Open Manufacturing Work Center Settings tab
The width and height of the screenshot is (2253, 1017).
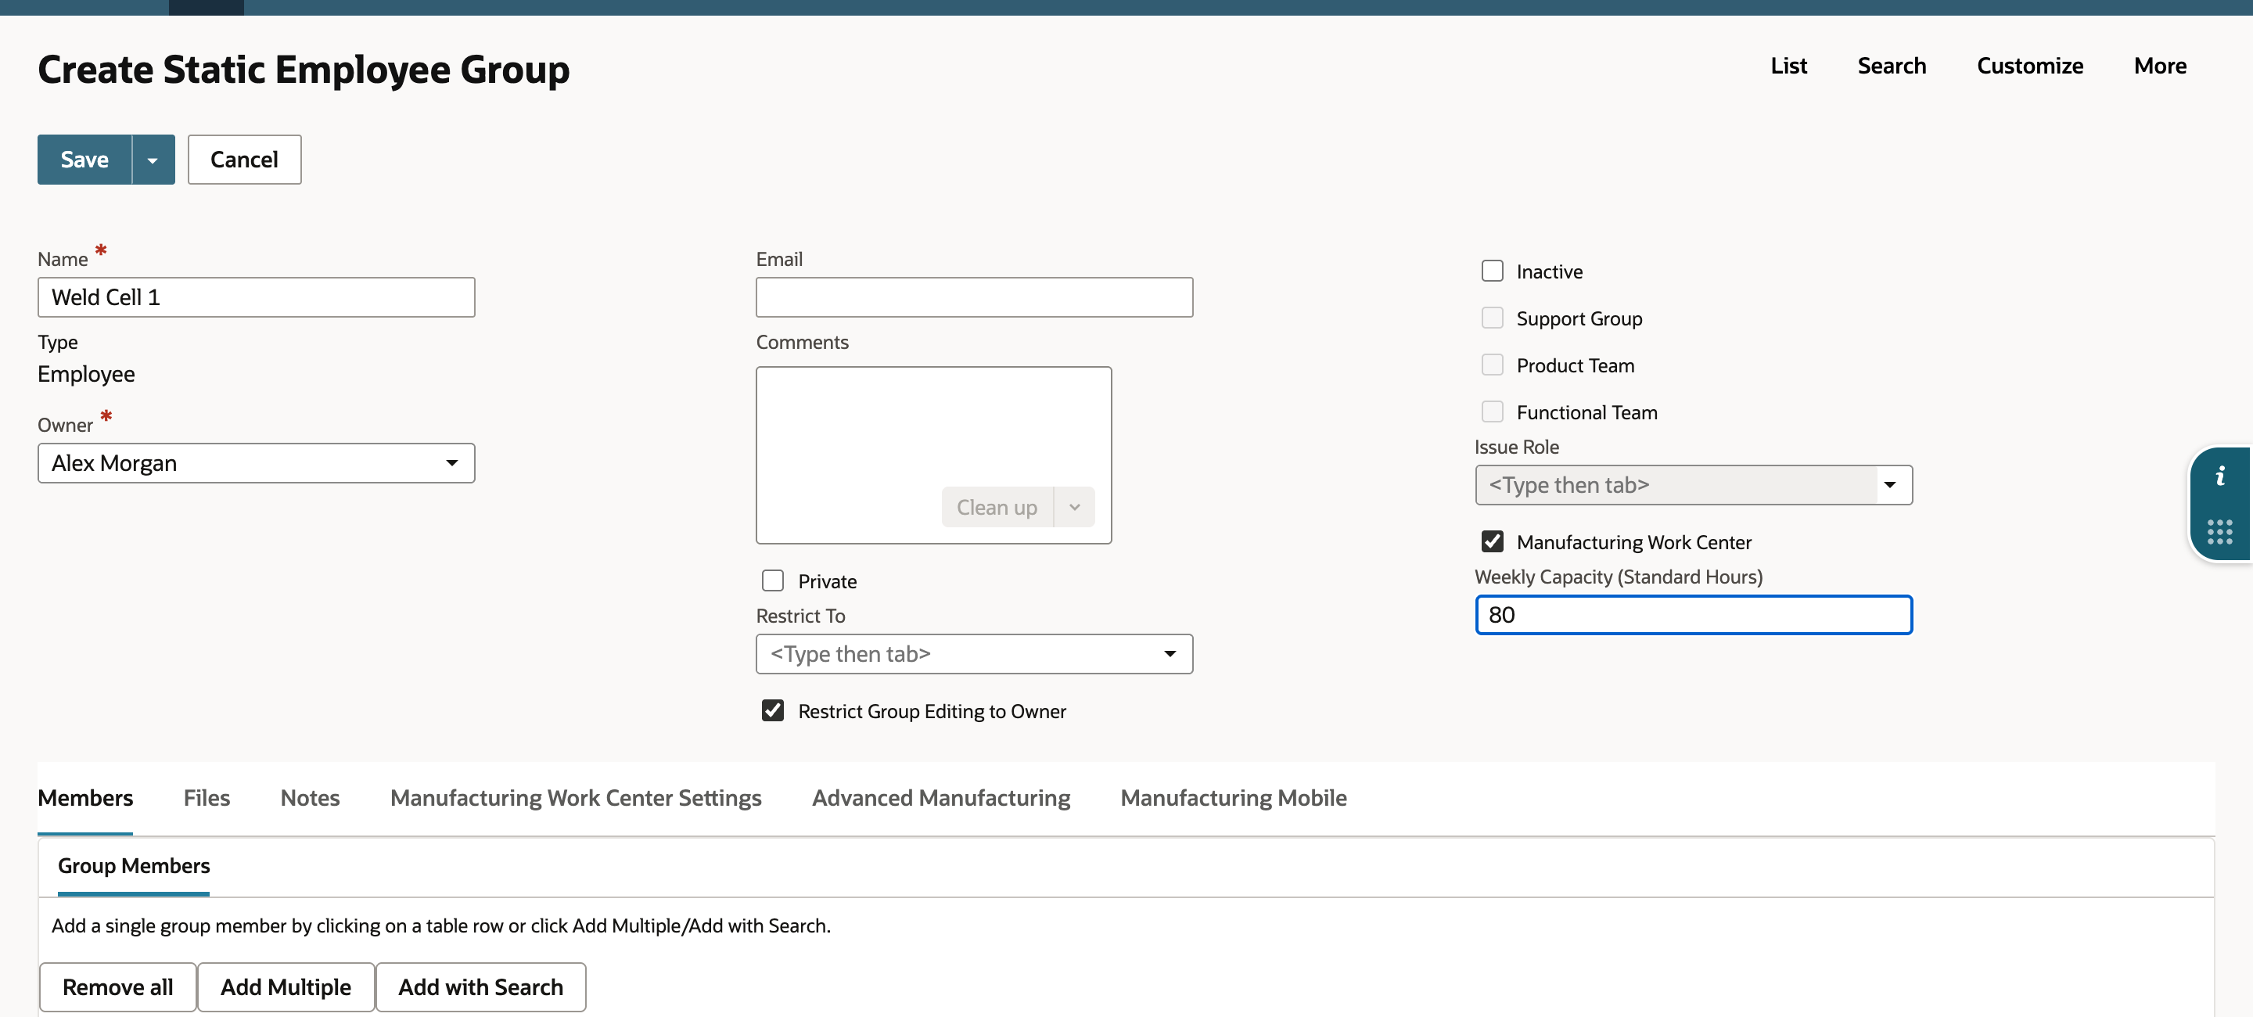[x=577, y=799]
